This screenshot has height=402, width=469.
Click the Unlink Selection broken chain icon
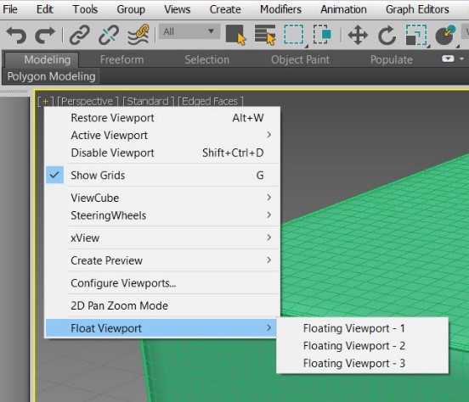pos(109,35)
